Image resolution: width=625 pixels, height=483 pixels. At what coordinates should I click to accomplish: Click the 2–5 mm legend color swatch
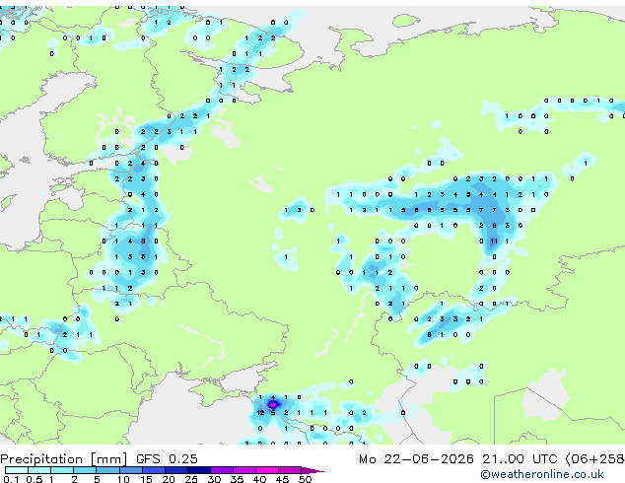[x=85, y=470]
